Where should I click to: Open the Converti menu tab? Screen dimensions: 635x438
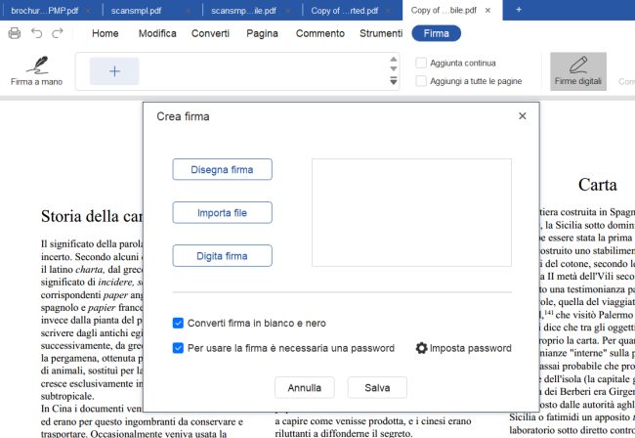click(x=210, y=33)
